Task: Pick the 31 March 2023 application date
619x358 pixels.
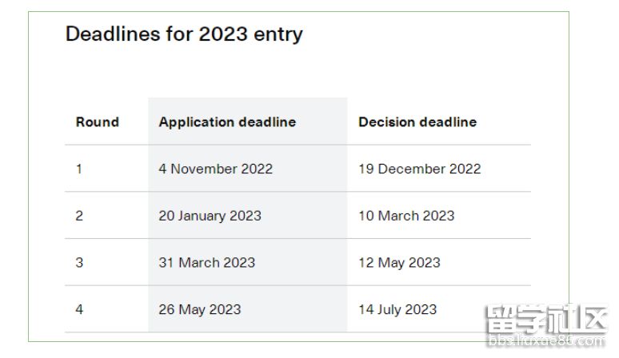Action: point(207,263)
